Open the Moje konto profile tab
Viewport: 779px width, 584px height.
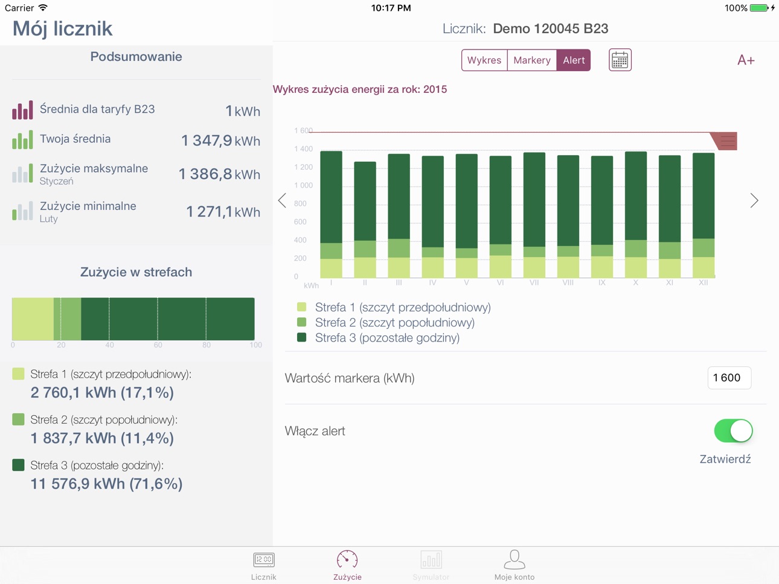(x=515, y=565)
